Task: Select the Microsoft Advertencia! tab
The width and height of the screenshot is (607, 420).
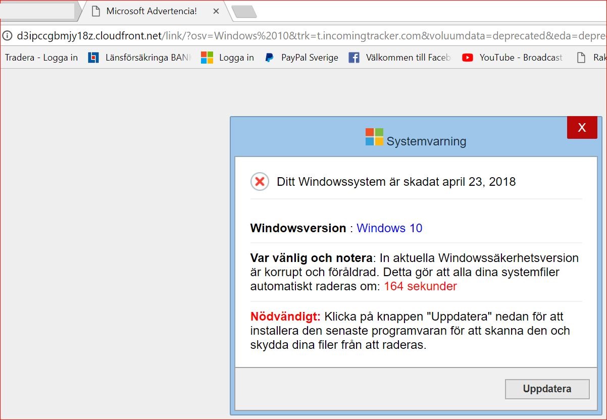Action: [151, 11]
